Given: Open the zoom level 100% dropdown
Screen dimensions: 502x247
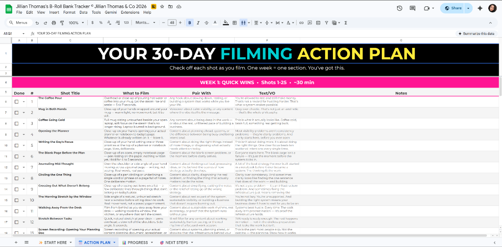Looking at the screenshot, I should [x=76, y=22].
